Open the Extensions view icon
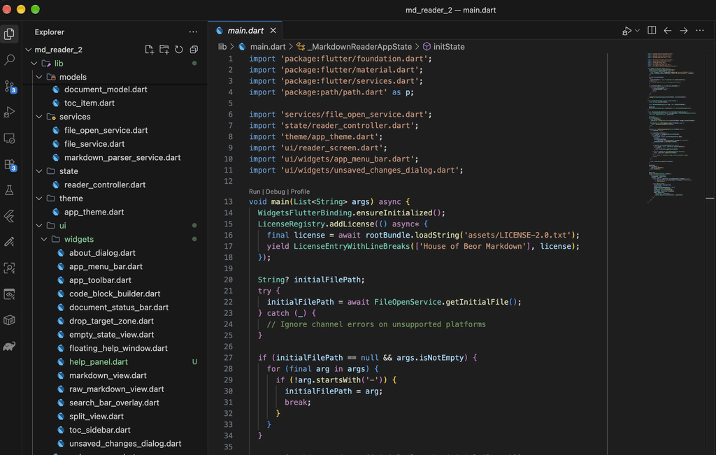This screenshot has width=716, height=455. tap(9, 165)
